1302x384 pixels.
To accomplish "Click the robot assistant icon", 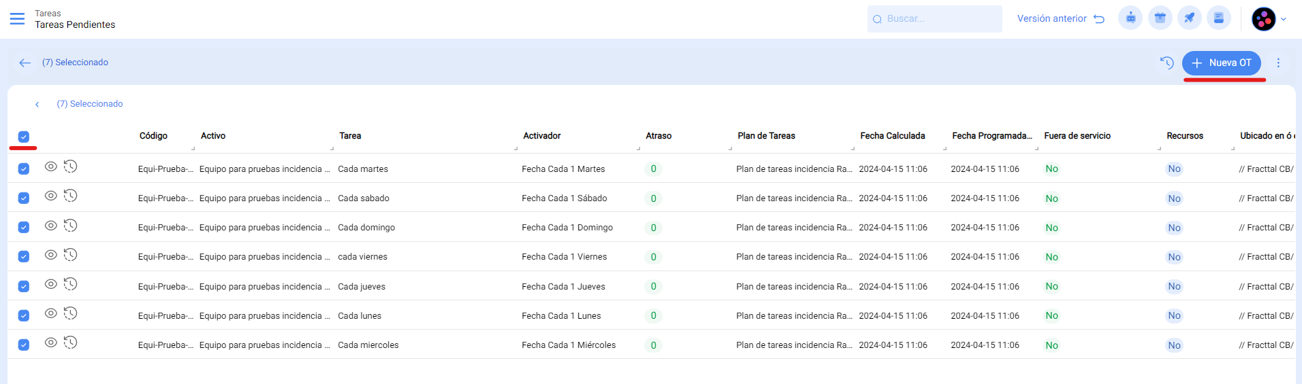I will point(1130,18).
